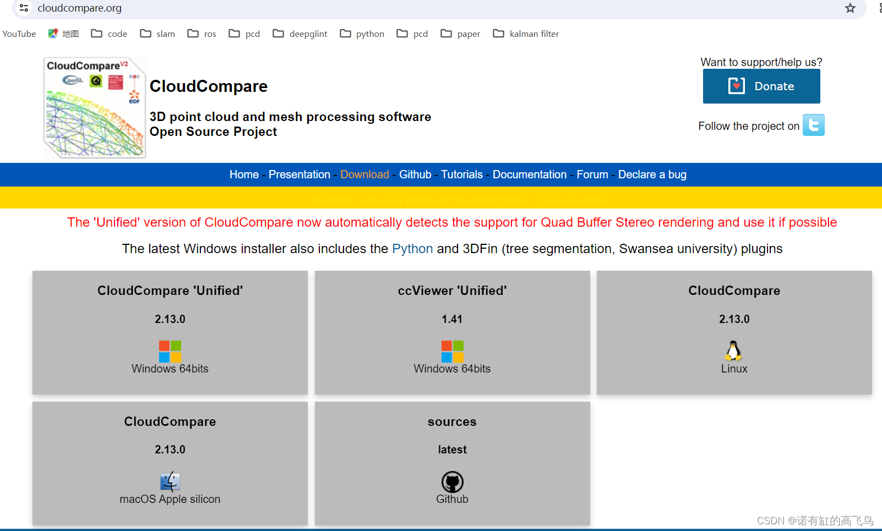Click the Windows logo under CloudCompare 'Unified'
The width and height of the screenshot is (882, 531).
click(170, 351)
